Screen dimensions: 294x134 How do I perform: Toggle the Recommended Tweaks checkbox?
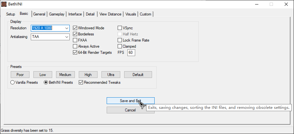pyautogui.click(x=81, y=82)
